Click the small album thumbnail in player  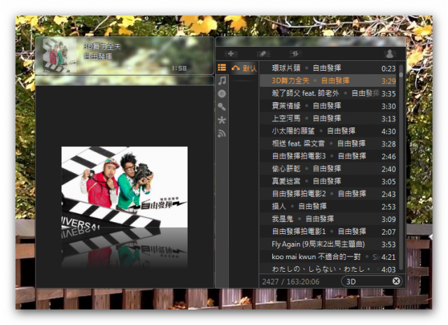[59, 55]
